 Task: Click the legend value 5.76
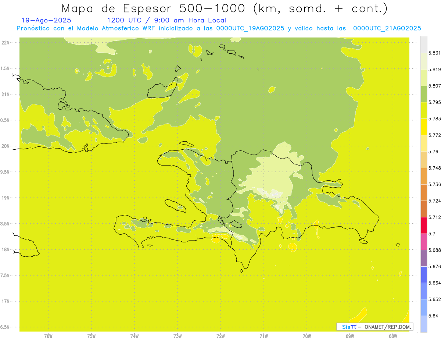[433, 152]
